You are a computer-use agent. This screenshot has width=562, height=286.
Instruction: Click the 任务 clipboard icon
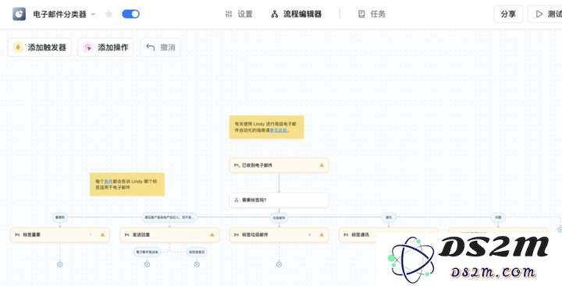[x=361, y=14]
